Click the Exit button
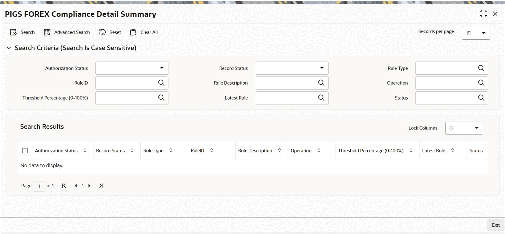 tap(496, 225)
